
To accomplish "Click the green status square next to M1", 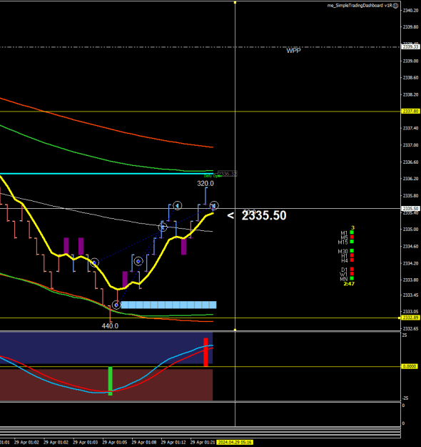I will pyautogui.click(x=352, y=232).
